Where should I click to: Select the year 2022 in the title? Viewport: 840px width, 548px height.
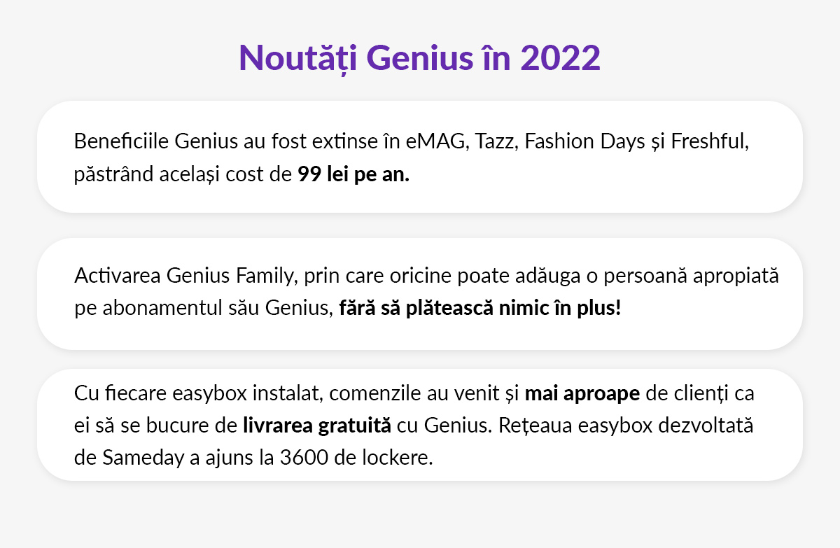[560, 58]
